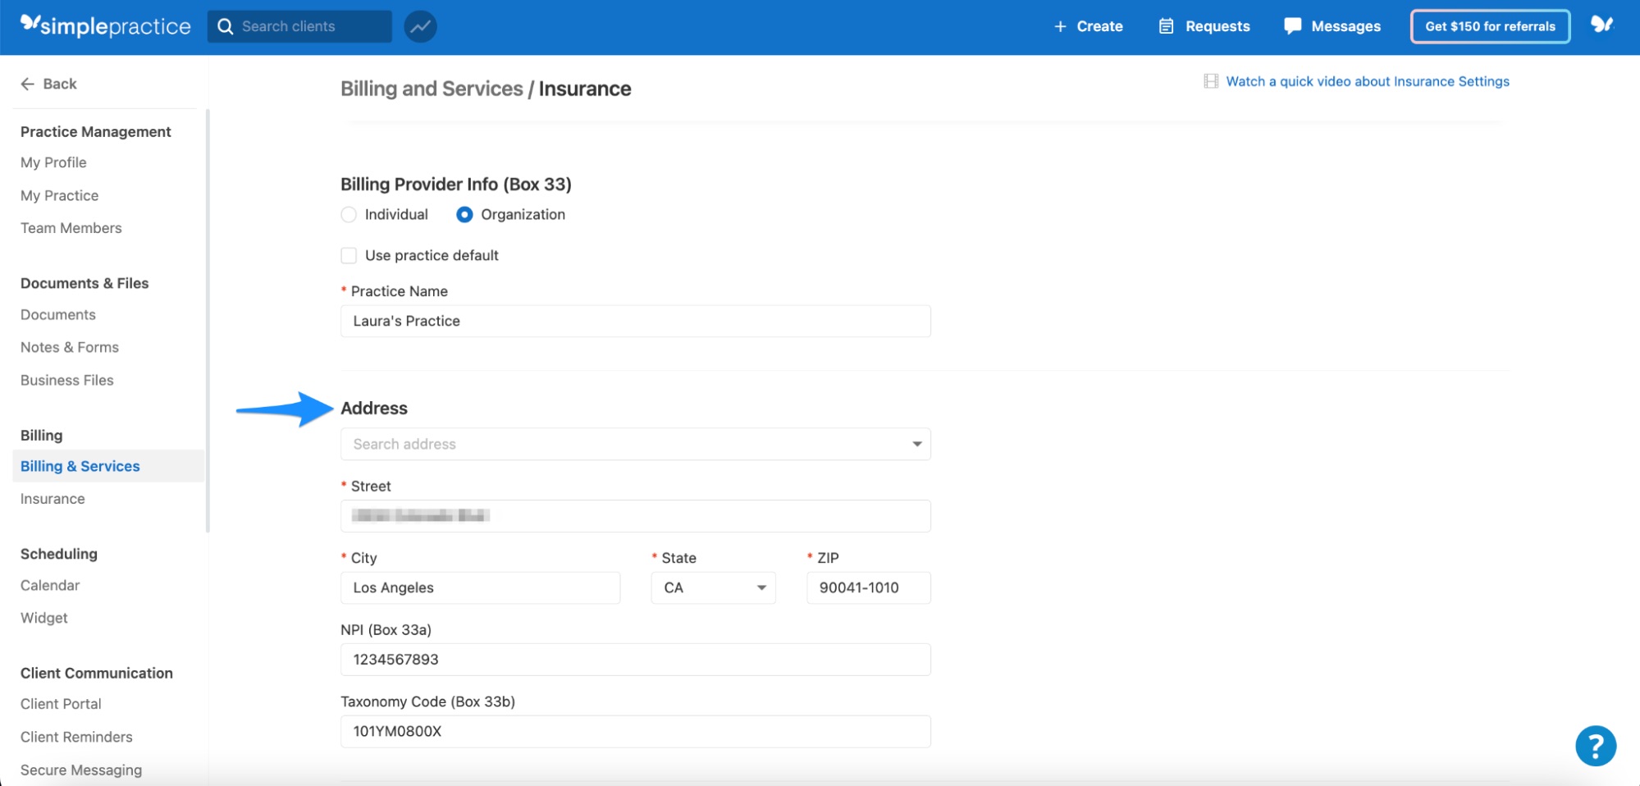
Task: Watch the quick video about Insurance Settings
Action: pyautogui.click(x=1367, y=80)
